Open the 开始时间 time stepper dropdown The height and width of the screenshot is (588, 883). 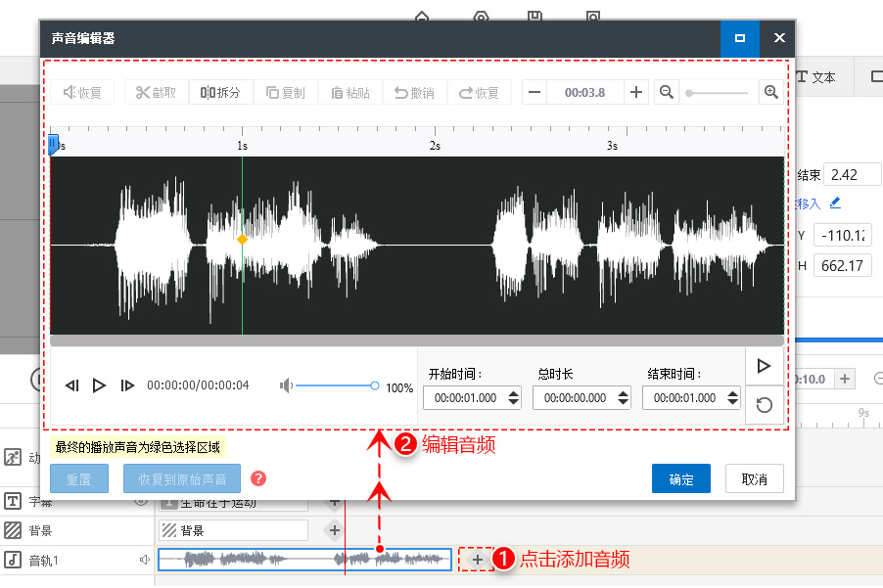pyautogui.click(x=513, y=398)
